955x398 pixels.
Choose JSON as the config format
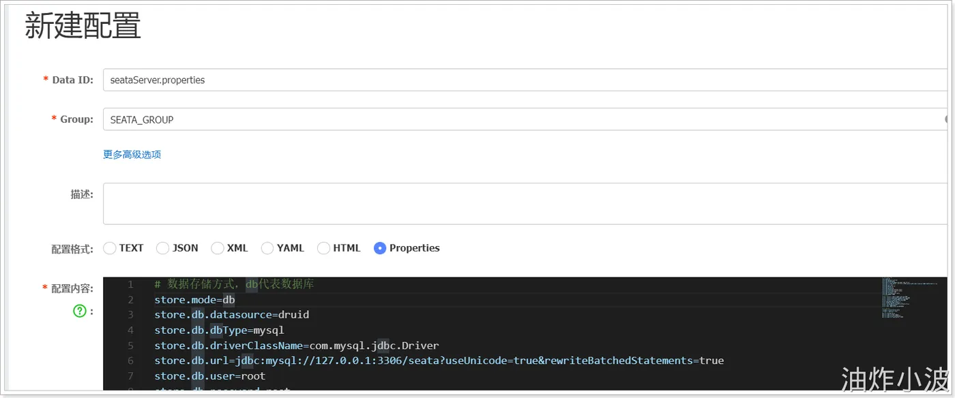click(162, 248)
